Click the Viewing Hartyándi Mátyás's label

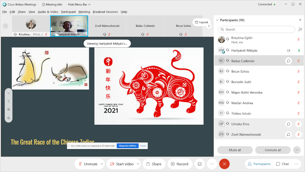point(107,43)
